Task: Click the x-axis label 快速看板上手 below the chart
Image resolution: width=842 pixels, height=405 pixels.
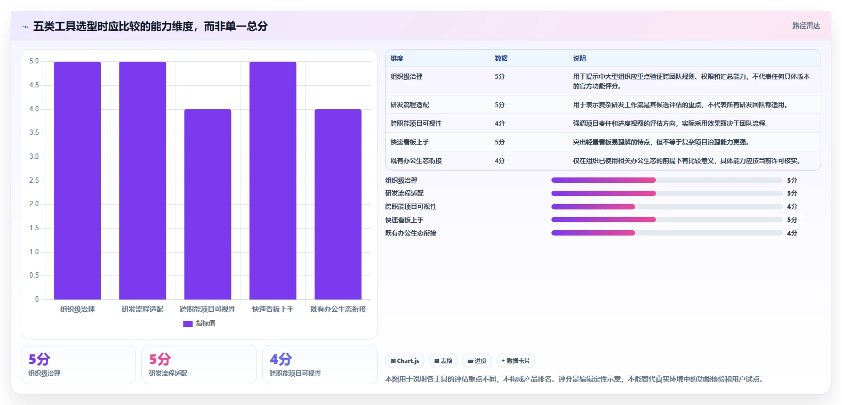Action: 272,309
